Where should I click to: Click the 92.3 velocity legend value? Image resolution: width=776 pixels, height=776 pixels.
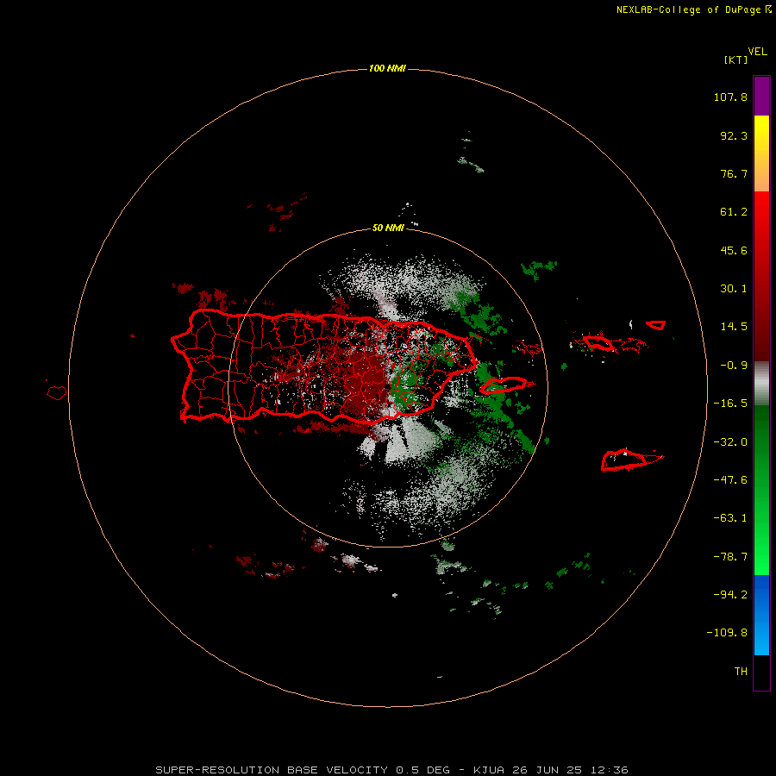(734, 135)
